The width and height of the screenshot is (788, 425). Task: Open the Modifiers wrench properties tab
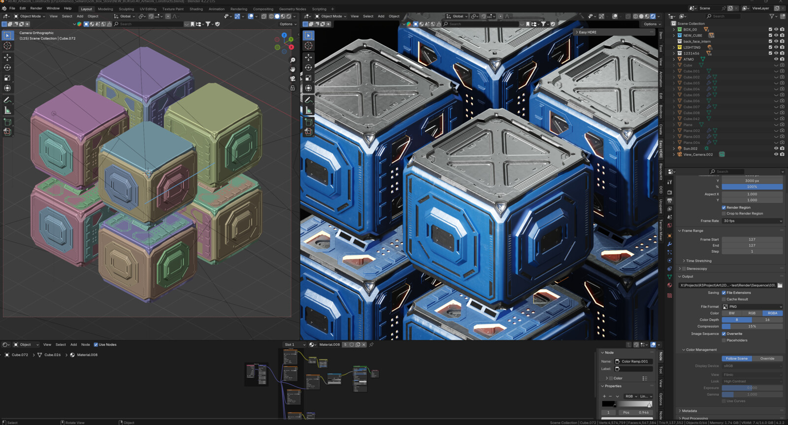coord(670,244)
